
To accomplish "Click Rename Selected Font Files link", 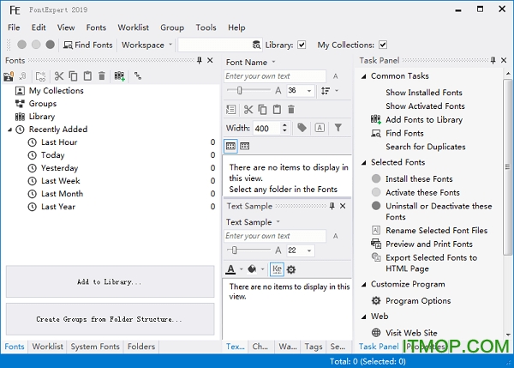I will click(436, 231).
